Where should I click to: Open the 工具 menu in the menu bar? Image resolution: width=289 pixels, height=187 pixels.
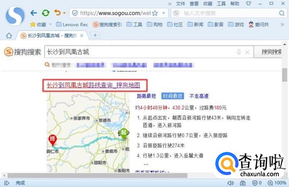[x=221, y=3]
